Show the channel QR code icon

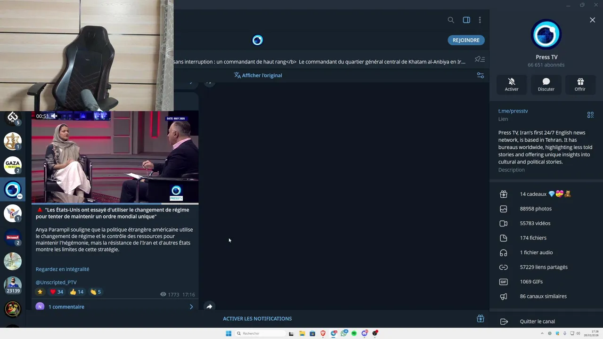point(590,115)
